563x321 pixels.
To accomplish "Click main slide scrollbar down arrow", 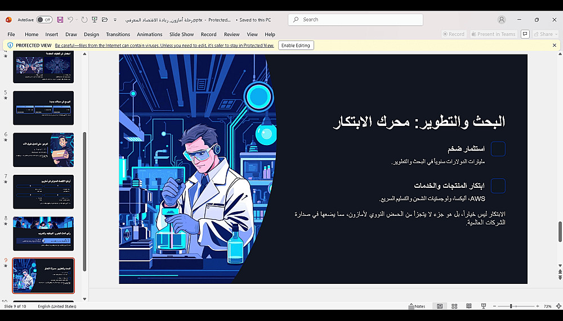I will click(x=560, y=266).
